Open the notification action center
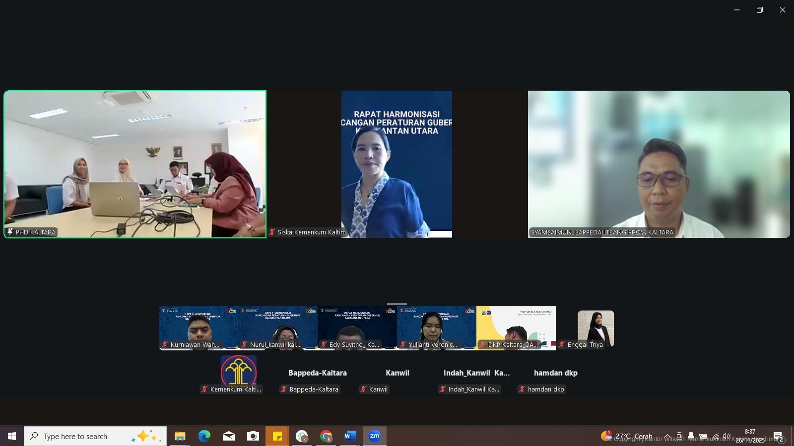The height and width of the screenshot is (446, 794). pos(778,436)
